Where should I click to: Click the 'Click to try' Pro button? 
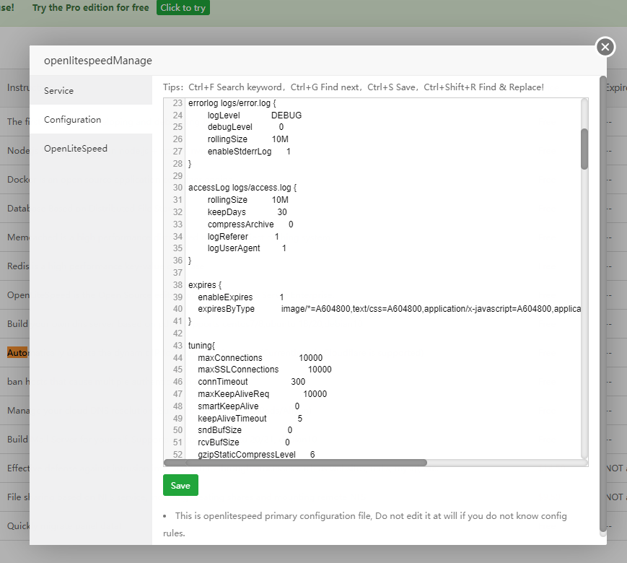coord(183,8)
